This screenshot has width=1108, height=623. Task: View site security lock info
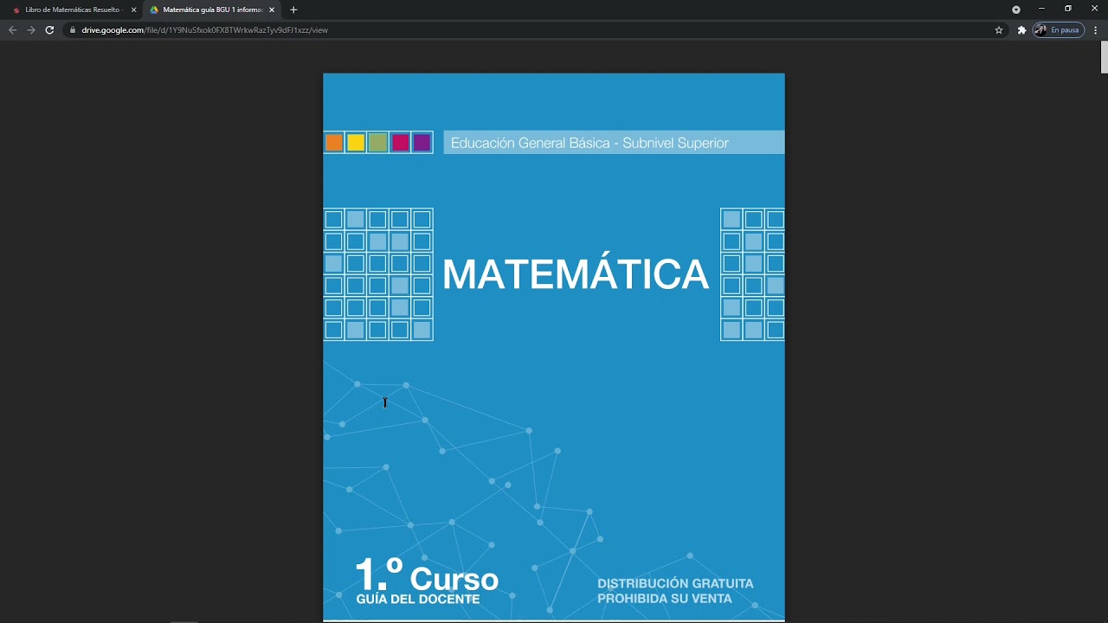click(74, 29)
